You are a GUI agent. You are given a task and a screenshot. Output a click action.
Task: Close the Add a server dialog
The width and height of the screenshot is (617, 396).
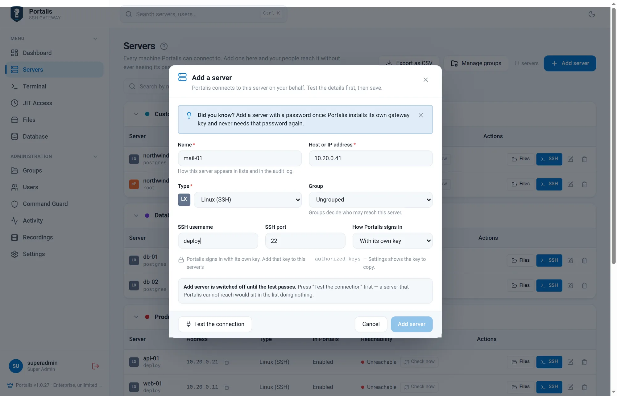tap(425, 80)
